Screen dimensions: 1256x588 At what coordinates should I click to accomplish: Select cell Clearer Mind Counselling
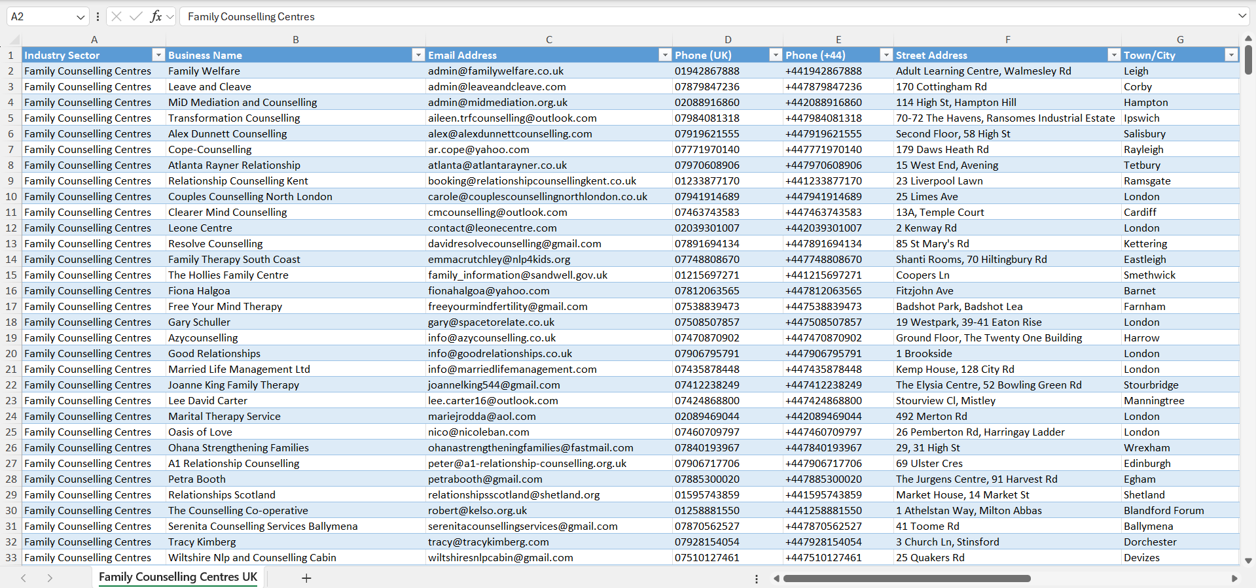(x=296, y=212)
